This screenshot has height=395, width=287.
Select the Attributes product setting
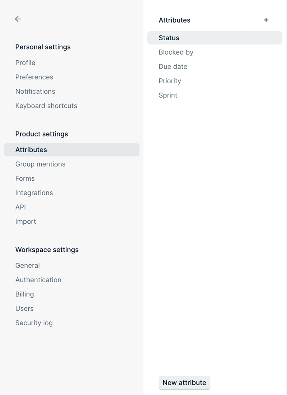coord(31,149)
